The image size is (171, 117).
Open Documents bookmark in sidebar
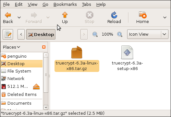coord(21,103)
